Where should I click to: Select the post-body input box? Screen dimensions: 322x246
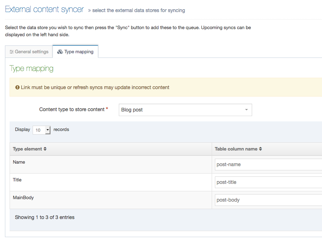(268, 200)
